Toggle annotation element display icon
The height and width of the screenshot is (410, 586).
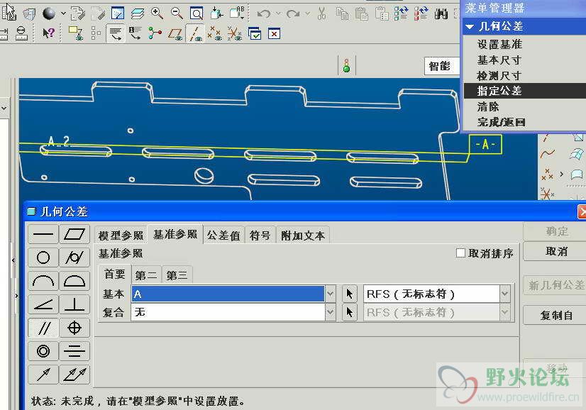click(x=75, y=33)
